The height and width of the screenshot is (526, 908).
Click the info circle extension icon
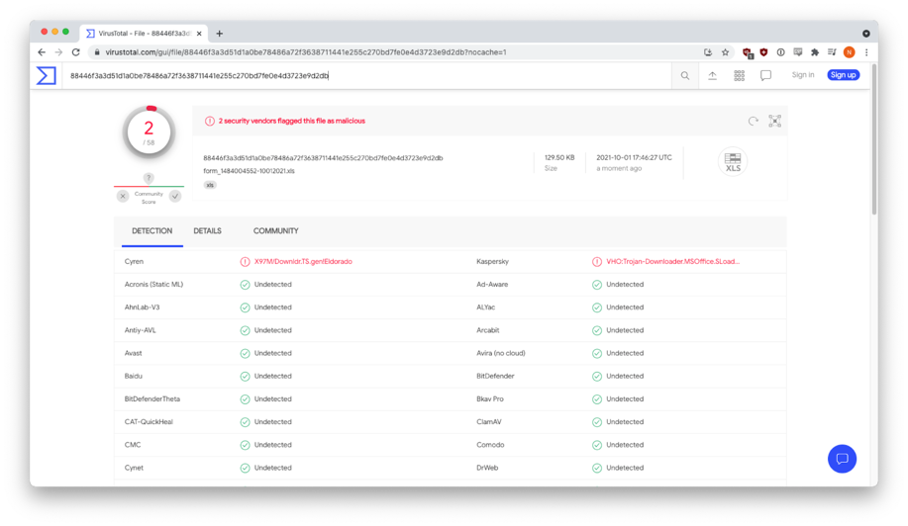coord(780,52)
